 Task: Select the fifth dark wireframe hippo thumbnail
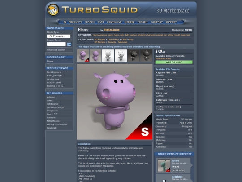134,56
